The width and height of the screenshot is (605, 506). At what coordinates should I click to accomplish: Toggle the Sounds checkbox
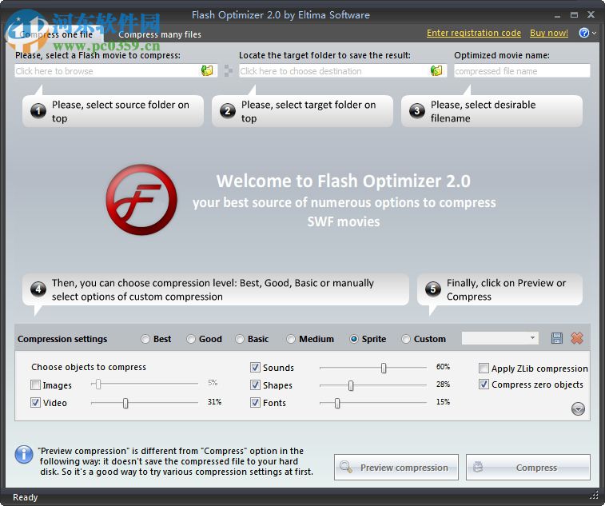point(255,367)
